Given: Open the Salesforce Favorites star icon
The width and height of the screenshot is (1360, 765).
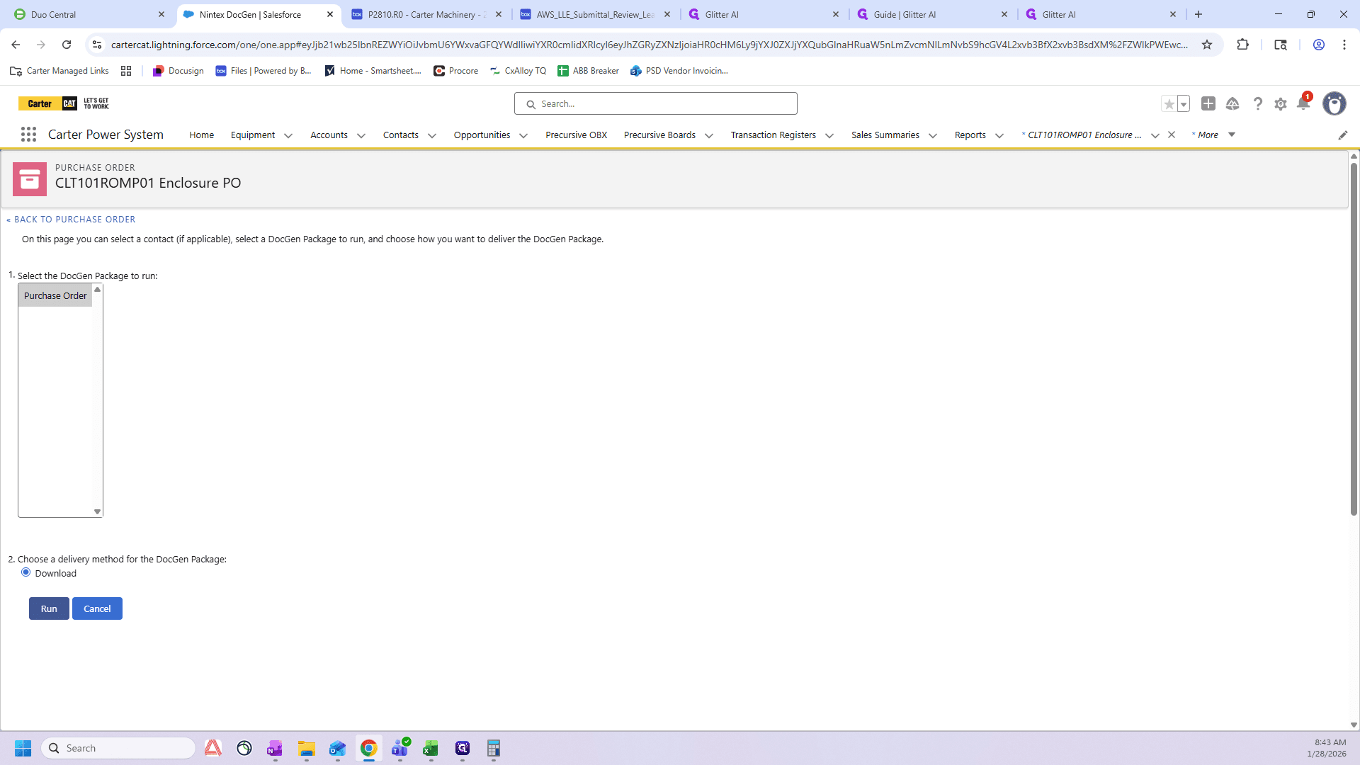Looking at the screenshot, I should point(1169,104).
